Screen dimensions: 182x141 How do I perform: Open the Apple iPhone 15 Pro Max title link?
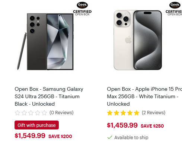(144, 96)
